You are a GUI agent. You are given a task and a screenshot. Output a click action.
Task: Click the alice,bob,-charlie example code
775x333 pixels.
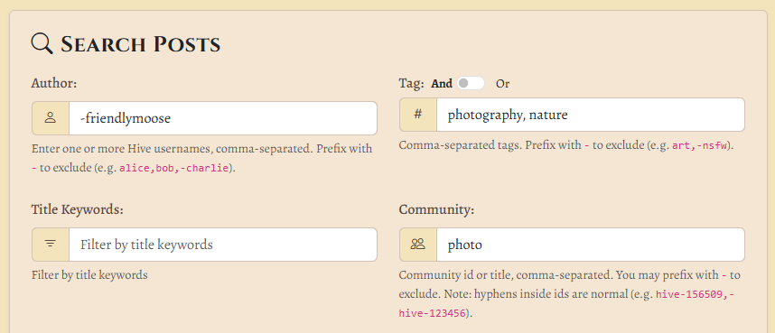pyautogui.click(x=173, y=168)
